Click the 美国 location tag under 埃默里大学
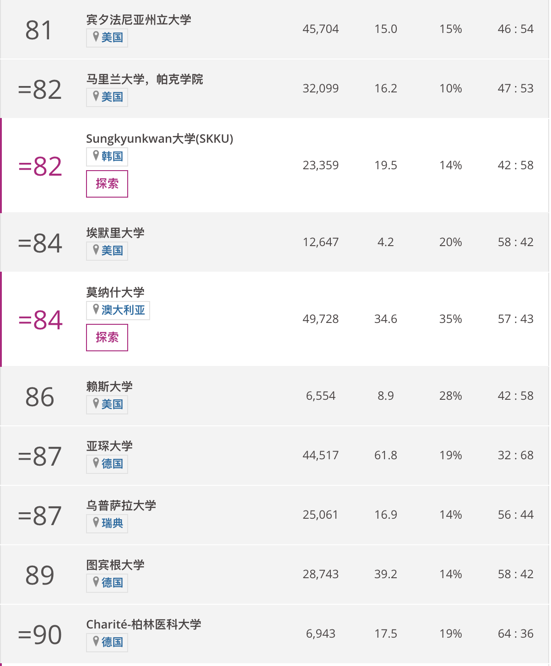Screen dimensions: 551x666 (107, 251)
